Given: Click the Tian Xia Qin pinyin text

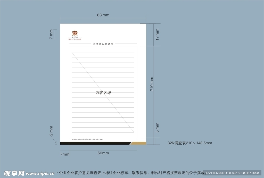Looking at the screenshot, I should [x=75, y=39].
